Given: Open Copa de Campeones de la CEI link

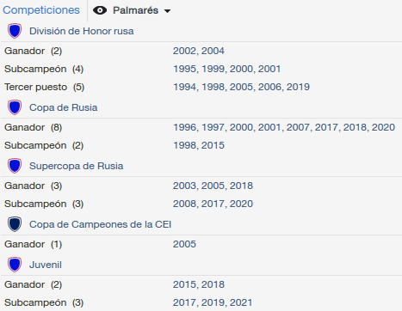Looking at the screenshot, I should pyautogui.click(x=100, y=224).
